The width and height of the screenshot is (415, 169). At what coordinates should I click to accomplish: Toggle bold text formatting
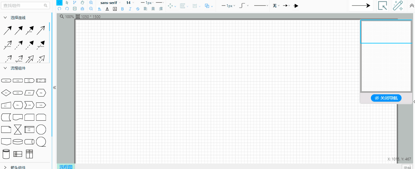[x=123, y=9]
